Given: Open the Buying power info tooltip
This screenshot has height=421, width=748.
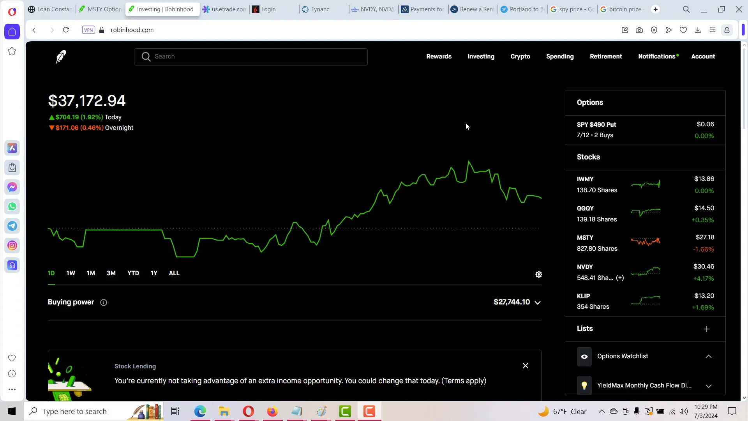Looking at the screenshot, I should point(103,302).
